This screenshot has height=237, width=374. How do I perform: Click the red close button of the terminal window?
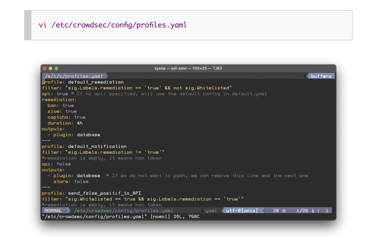point(45,68)
